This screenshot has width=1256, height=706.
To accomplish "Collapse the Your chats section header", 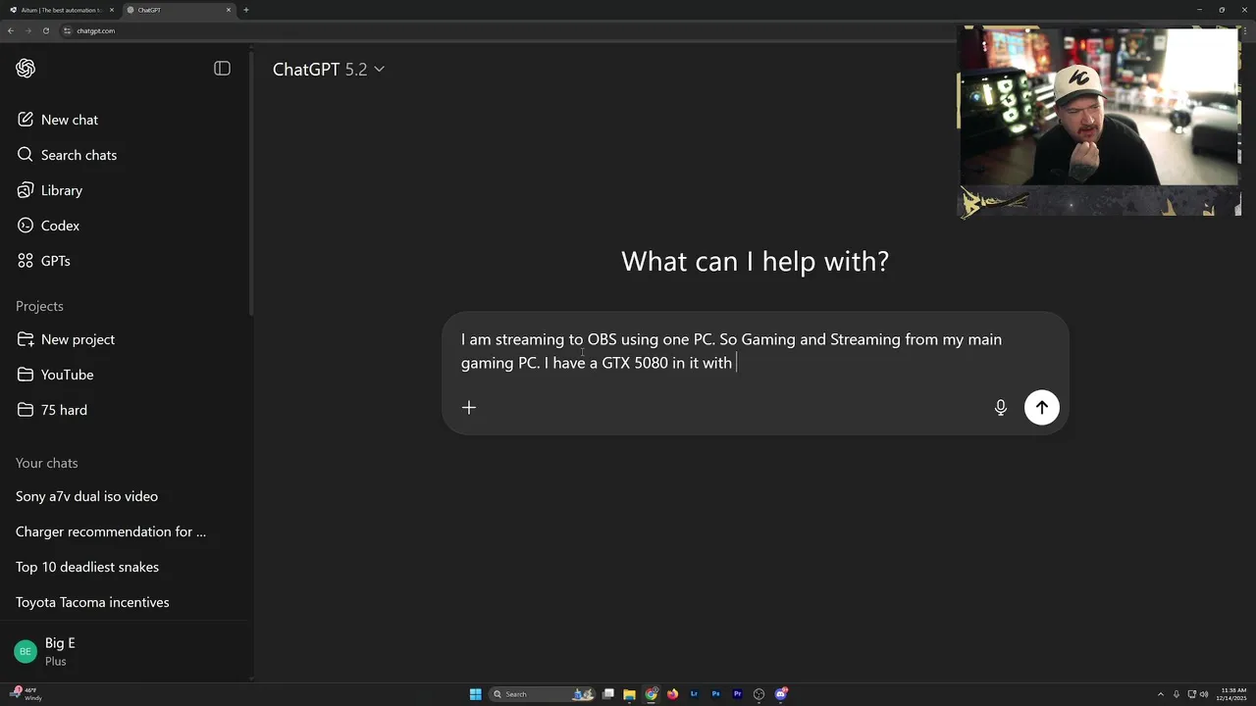I will point(46,463).
